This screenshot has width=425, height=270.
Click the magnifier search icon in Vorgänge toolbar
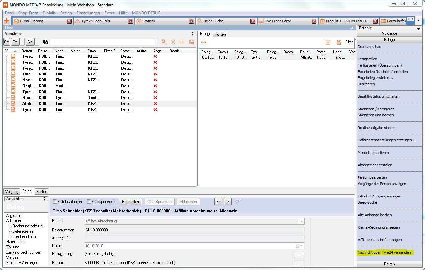[164, 42]
